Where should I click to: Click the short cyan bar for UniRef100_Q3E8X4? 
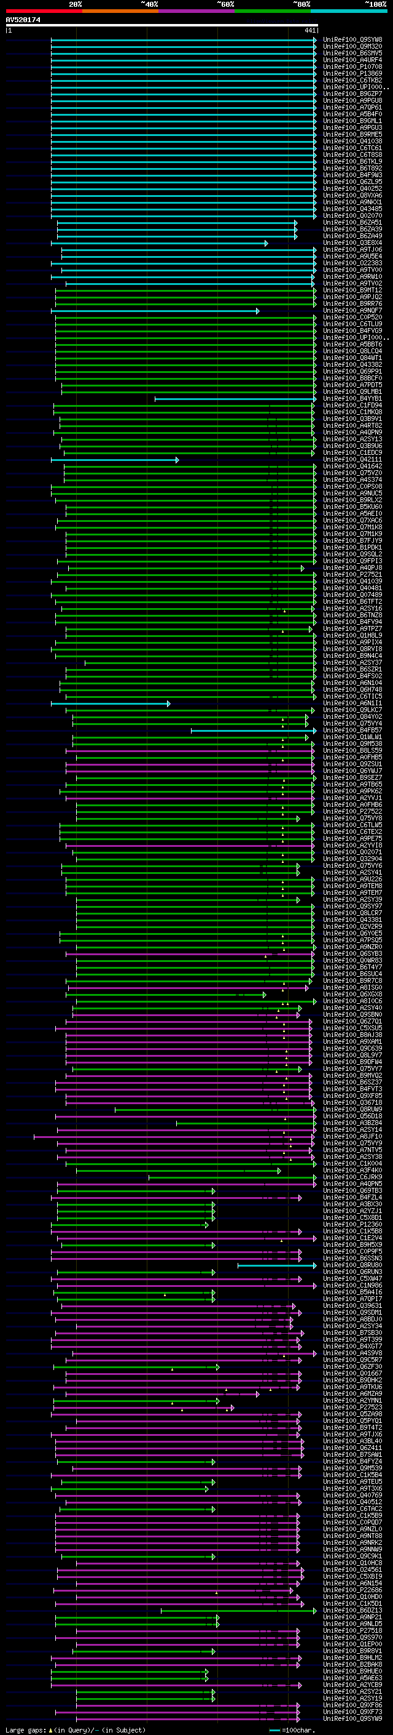(x=159, y=243)
